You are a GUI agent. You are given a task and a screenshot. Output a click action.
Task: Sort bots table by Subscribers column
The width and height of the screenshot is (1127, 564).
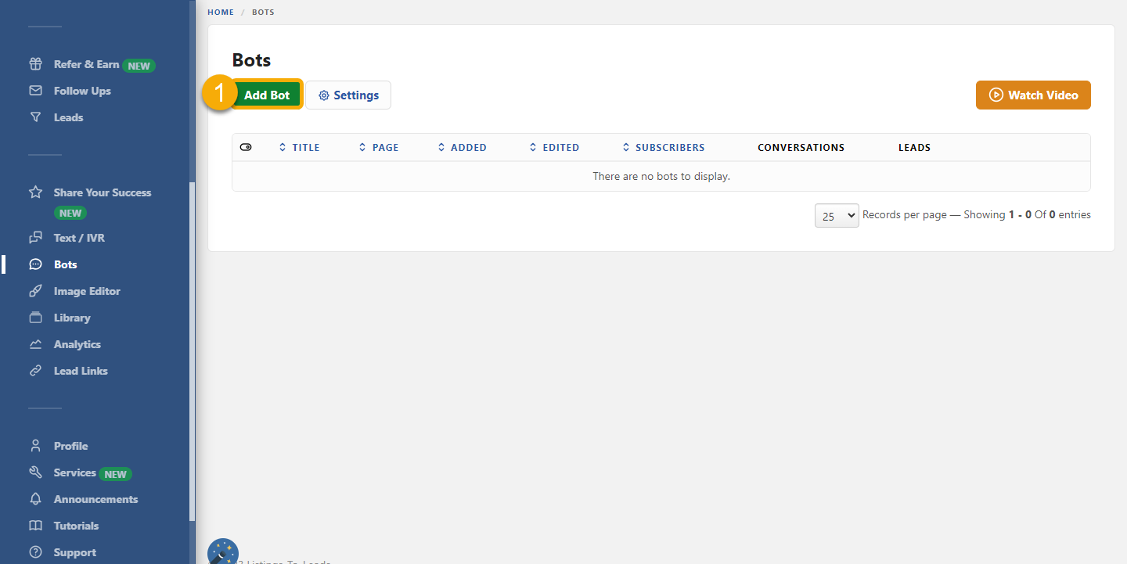click(x=663, y=147)
